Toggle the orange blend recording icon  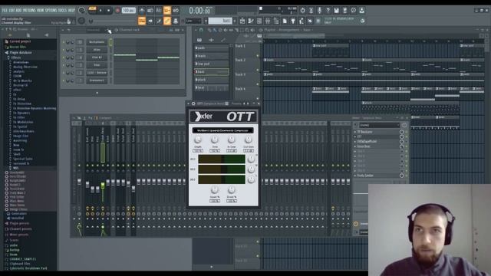tap(167, 10)
